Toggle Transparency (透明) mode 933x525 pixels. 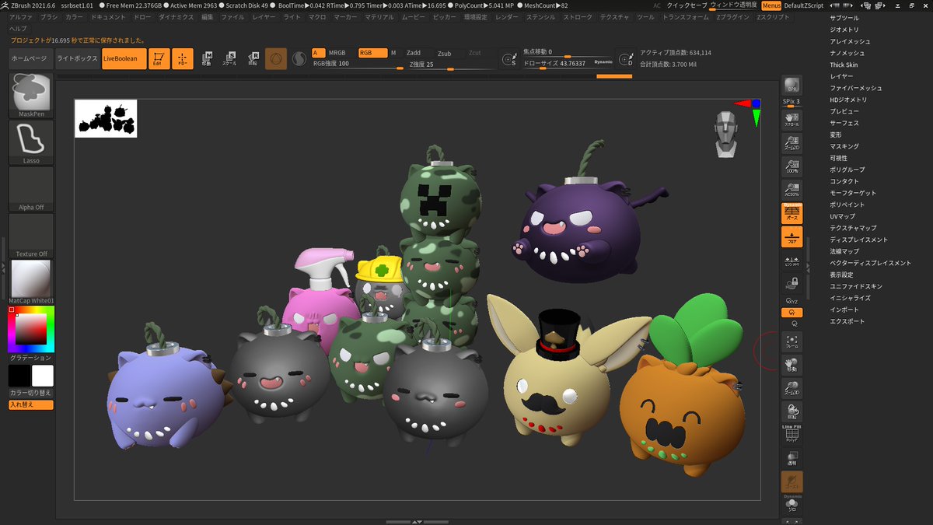(x=792, y=458)
